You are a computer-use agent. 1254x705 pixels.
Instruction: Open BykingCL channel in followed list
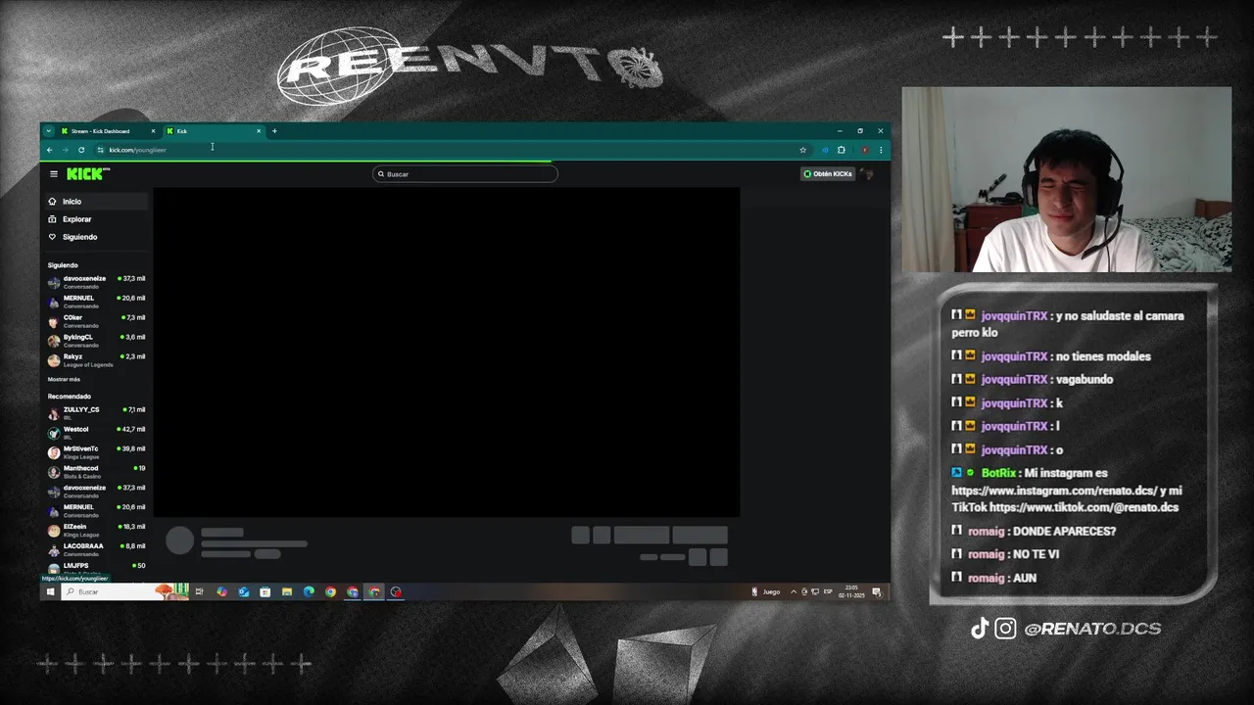pyautogui.click(x=96, y=341)
